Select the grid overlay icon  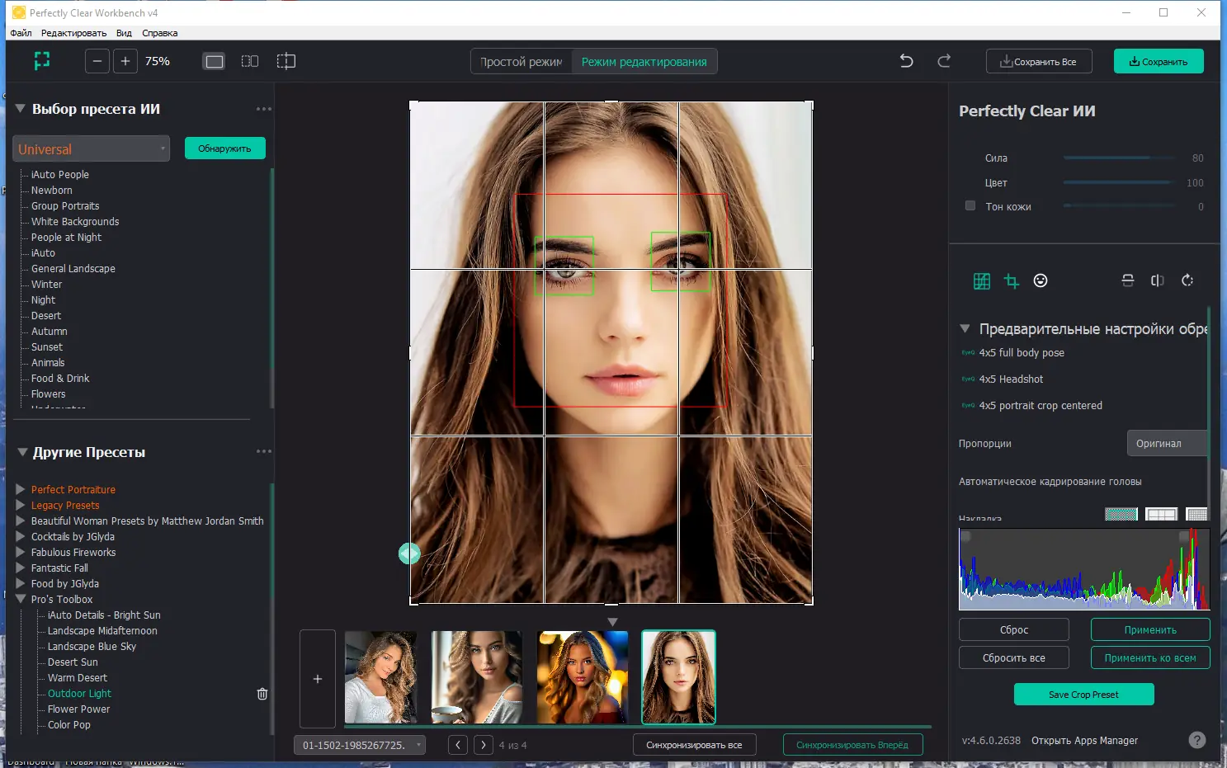click(x=982, y=280)
